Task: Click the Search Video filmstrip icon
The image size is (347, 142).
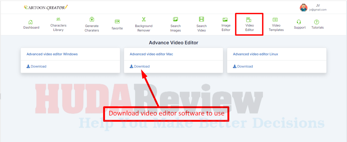Action: point(201,20)
